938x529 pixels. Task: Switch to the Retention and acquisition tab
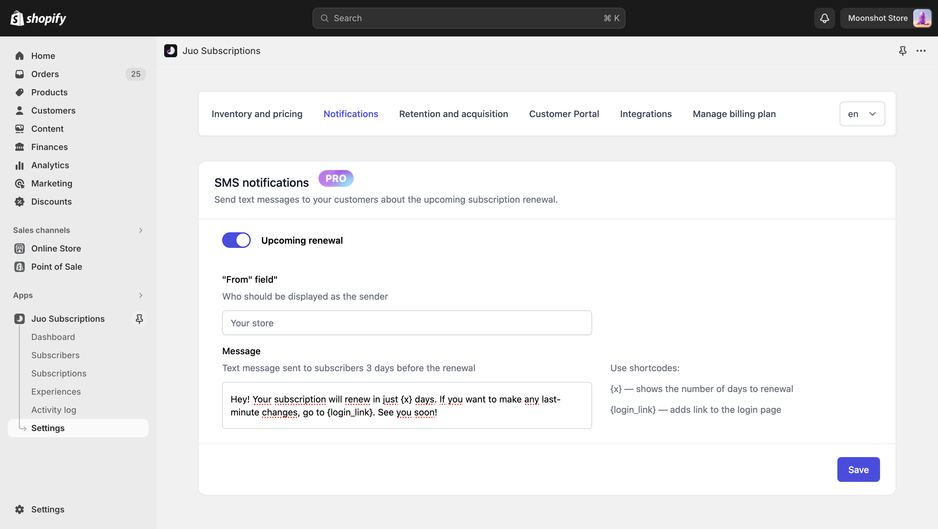coord(454,113)
